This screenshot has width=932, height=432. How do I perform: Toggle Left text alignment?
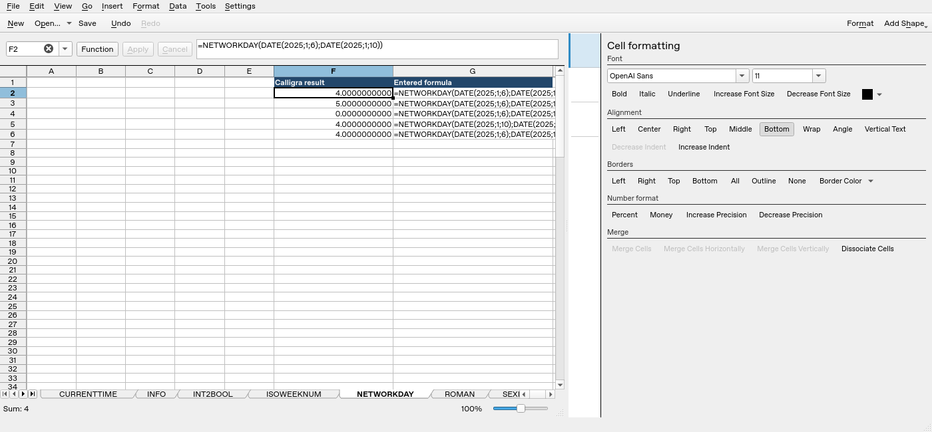pos(618,130)
